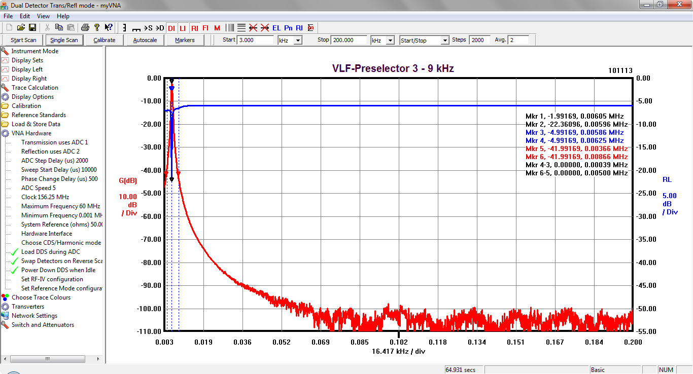Image resolution: width=693 pixels, height=374 pixels.
Task: Click the Markers button
Action: [x=185, y=40]
